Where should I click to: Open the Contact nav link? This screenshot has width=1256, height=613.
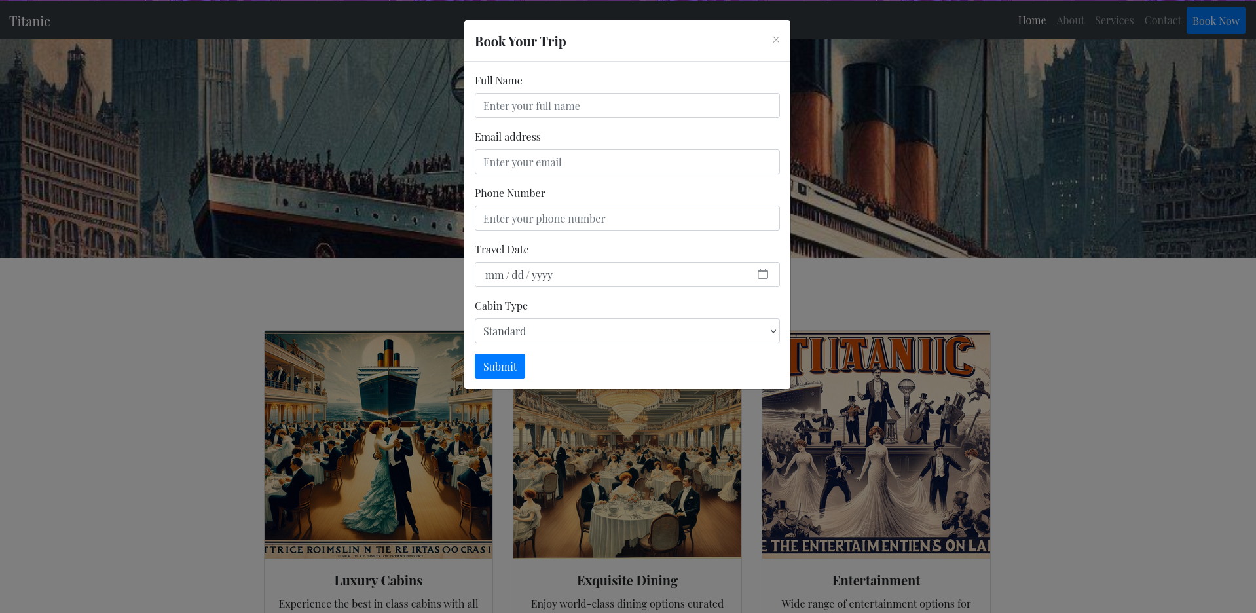pos(1162,20)
